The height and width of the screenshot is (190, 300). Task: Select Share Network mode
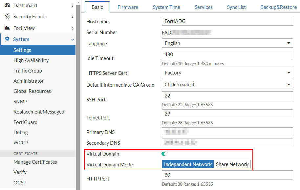tap(232, 164)
